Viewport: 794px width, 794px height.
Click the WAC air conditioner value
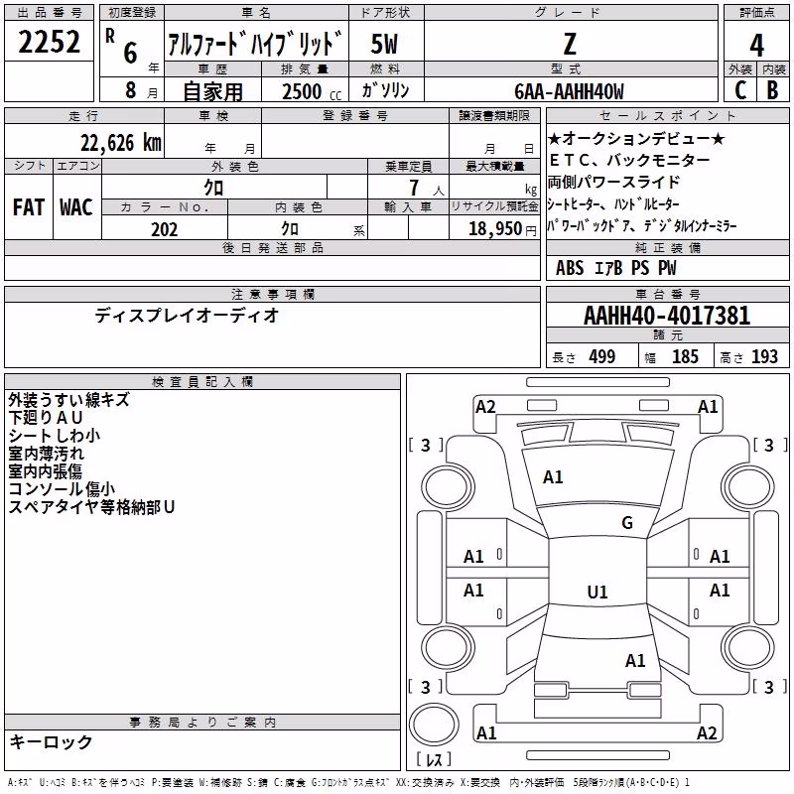point(76,207)
